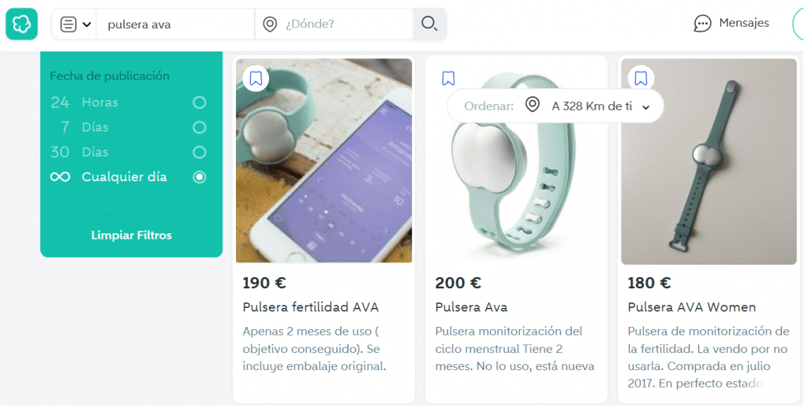Screen dimensions: 808x408
Task: Click the Wallapop home logo
Action: (x=21, y=24)
